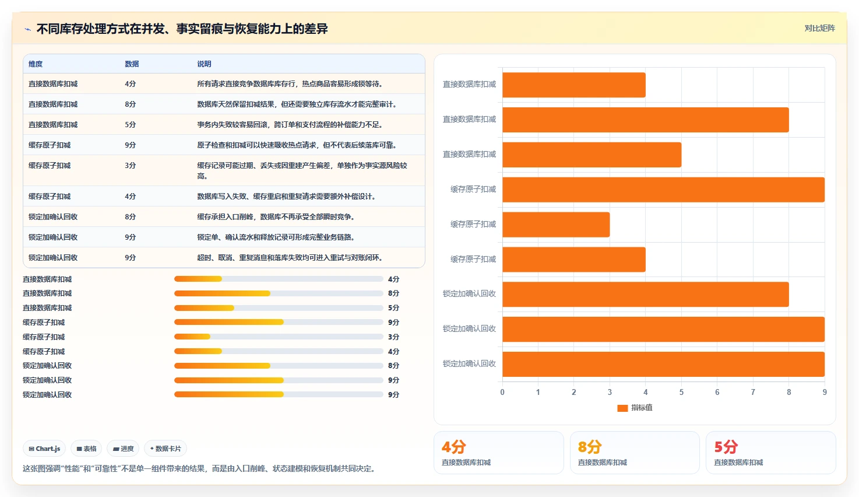Screen dimensions: 859x497
Task: Click description 所有请求直接竞争数据库库存行
Action: 290,84
